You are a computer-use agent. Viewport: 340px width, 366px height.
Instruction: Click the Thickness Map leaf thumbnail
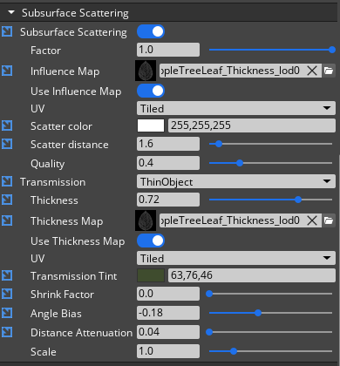pos(146,220)
